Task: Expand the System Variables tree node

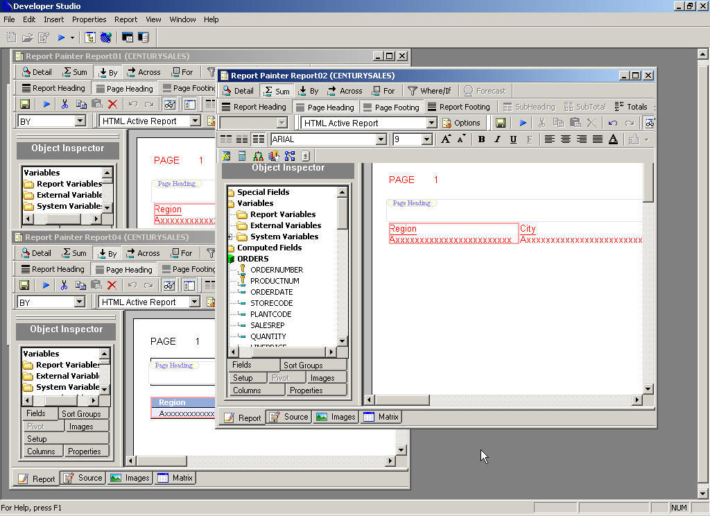Action: (x=231, y=237)
